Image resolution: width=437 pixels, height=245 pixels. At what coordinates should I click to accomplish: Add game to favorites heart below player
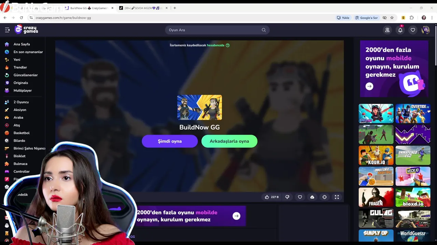point(300,197)
